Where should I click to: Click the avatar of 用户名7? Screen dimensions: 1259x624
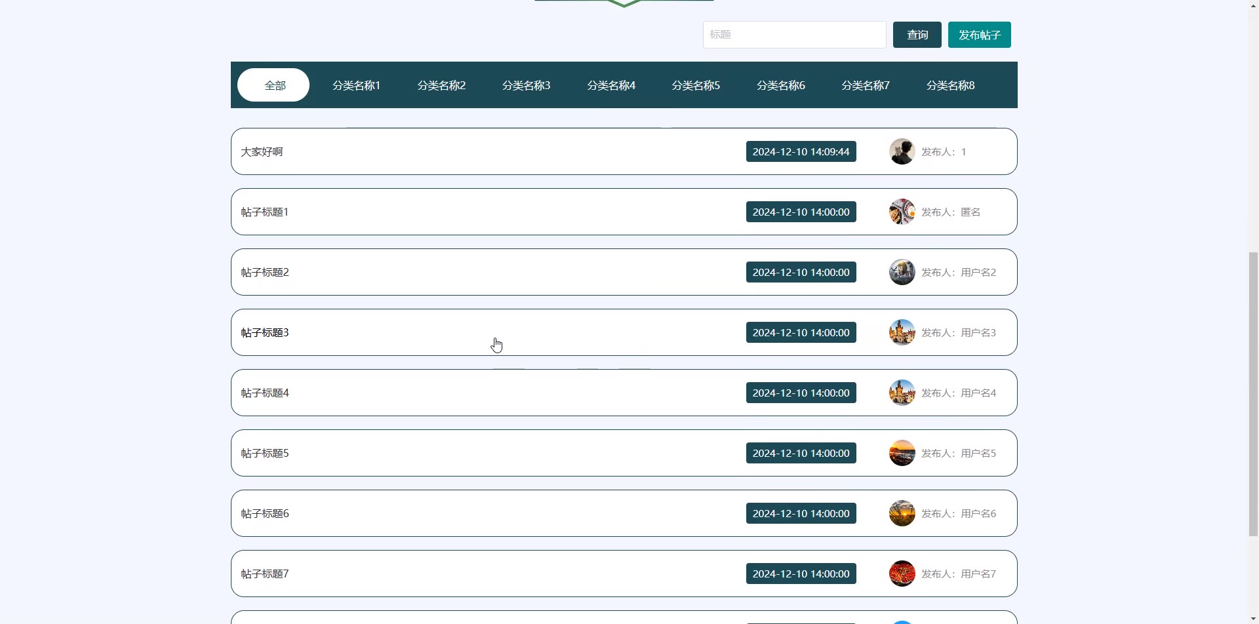[902, 574]
